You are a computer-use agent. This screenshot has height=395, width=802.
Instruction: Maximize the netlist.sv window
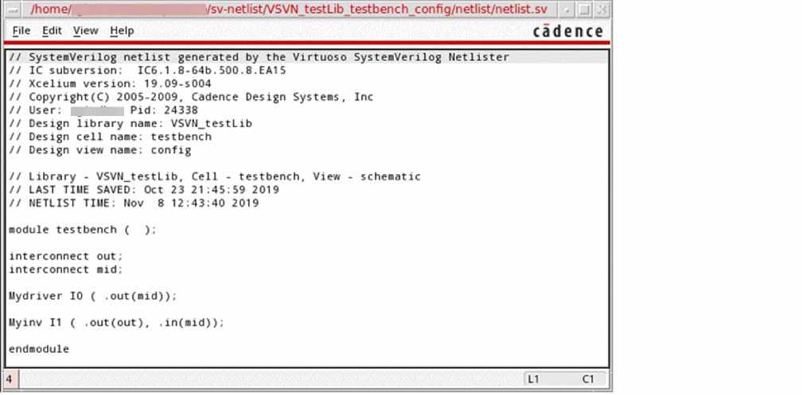point(584,10)
